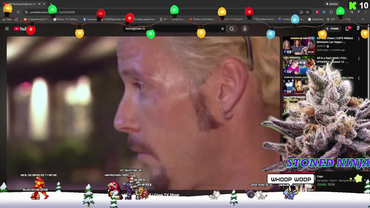
Task: Open YouTube account avatar menu
Action: click(358, 28)
